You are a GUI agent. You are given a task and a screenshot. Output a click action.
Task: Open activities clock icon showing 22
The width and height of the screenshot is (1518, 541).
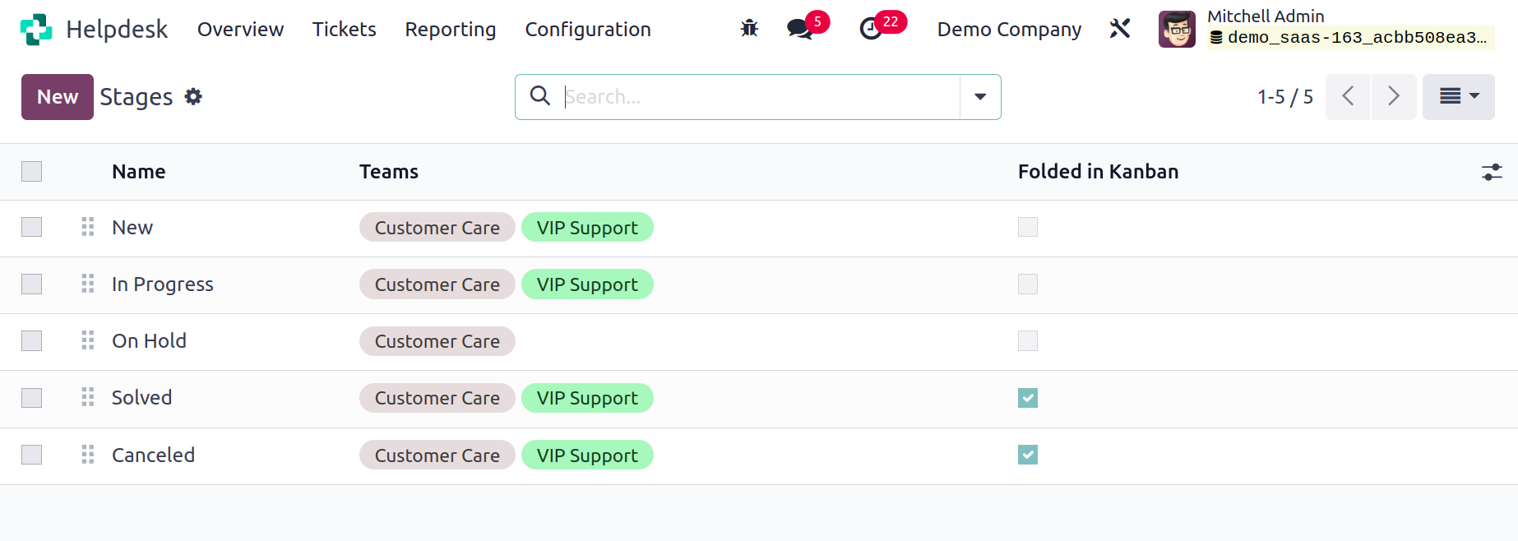[x=882, y=27]
